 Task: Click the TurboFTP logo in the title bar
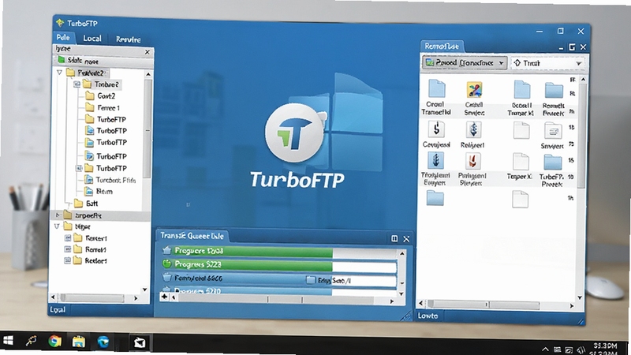(61, 23)
